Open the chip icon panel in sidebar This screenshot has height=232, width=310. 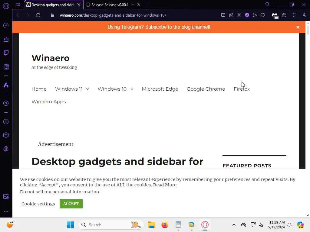click(x=6, y=67)
